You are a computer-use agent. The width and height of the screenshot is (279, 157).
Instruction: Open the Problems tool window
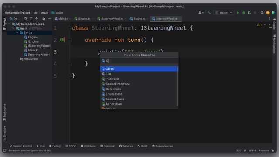(88, 146)
